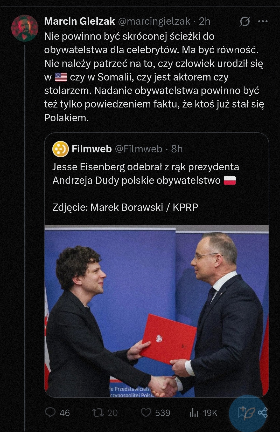Screen dimensions: 280x432
Task: Open the view analytics bar chart icon
Action: pyautogui.click(x=194, y=412)
